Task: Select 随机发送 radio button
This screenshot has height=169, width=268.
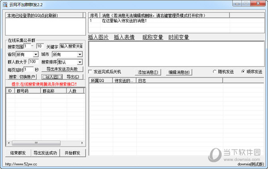Action: [x=214, y=72]
